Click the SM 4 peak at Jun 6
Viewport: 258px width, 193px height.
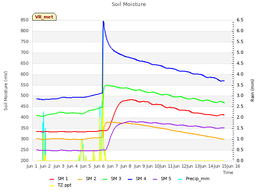[103, 21]
